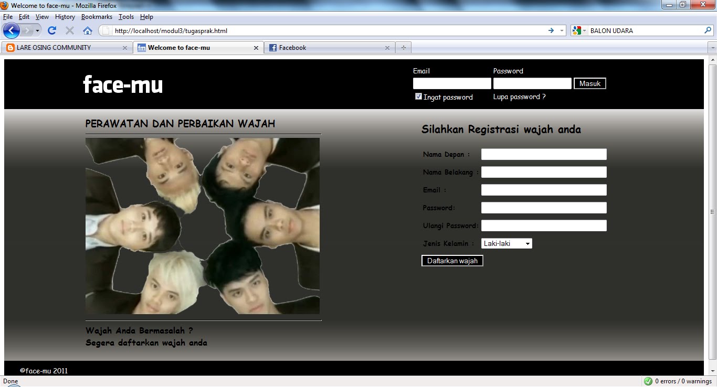Click the green validator check icon in status bar
Viewport: 717px width, 387px height.
(x=648, y=381)
